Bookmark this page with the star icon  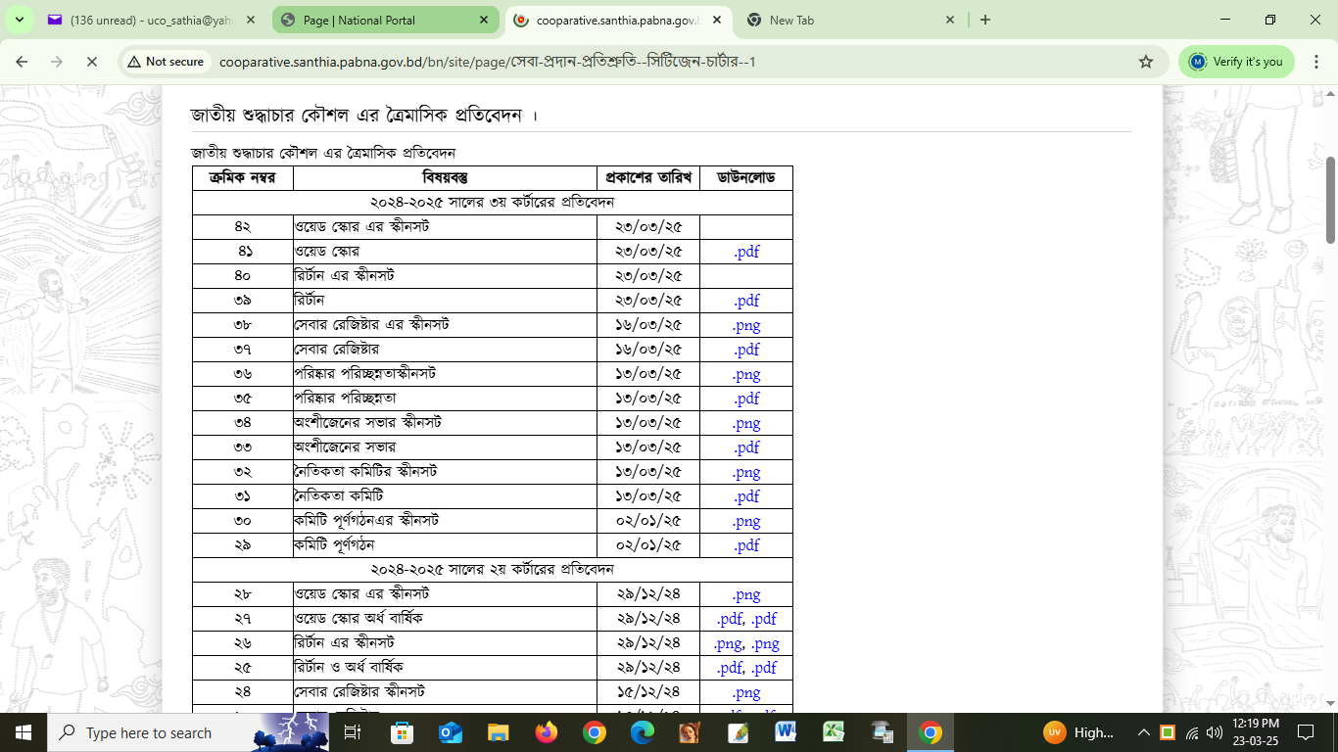[x=1146, y=62]
